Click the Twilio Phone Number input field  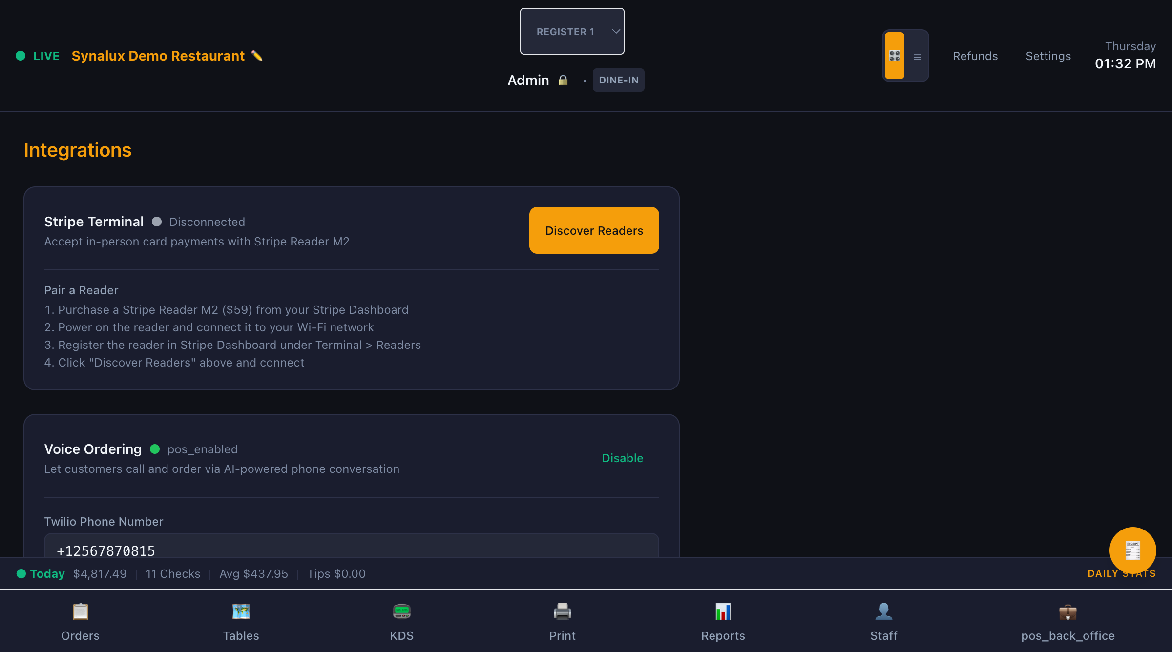[x=352, y=546]
